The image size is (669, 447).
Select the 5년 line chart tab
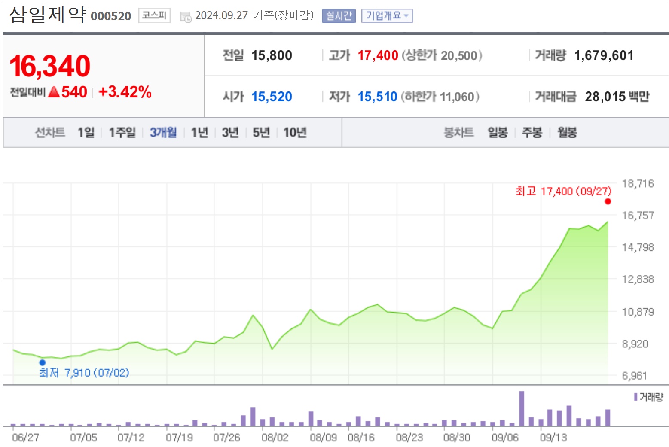[x=261, y=133]
